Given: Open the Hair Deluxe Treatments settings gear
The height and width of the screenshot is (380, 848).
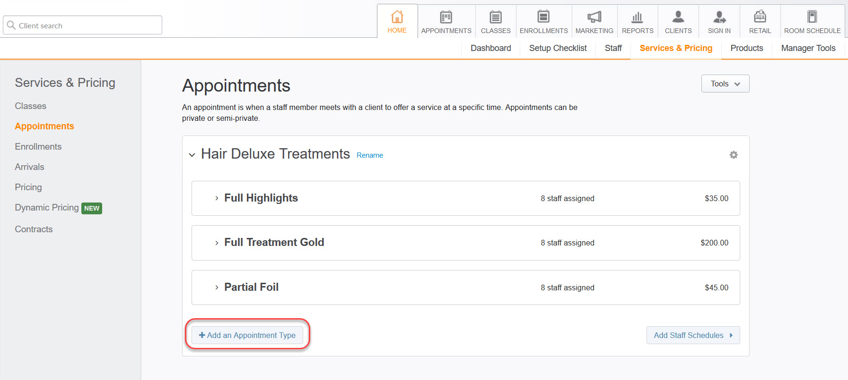Looking at the screenshot, I should (734, 154).
